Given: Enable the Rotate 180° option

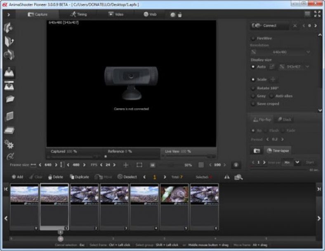Looking at the screenshot, I should click(253, 88).
